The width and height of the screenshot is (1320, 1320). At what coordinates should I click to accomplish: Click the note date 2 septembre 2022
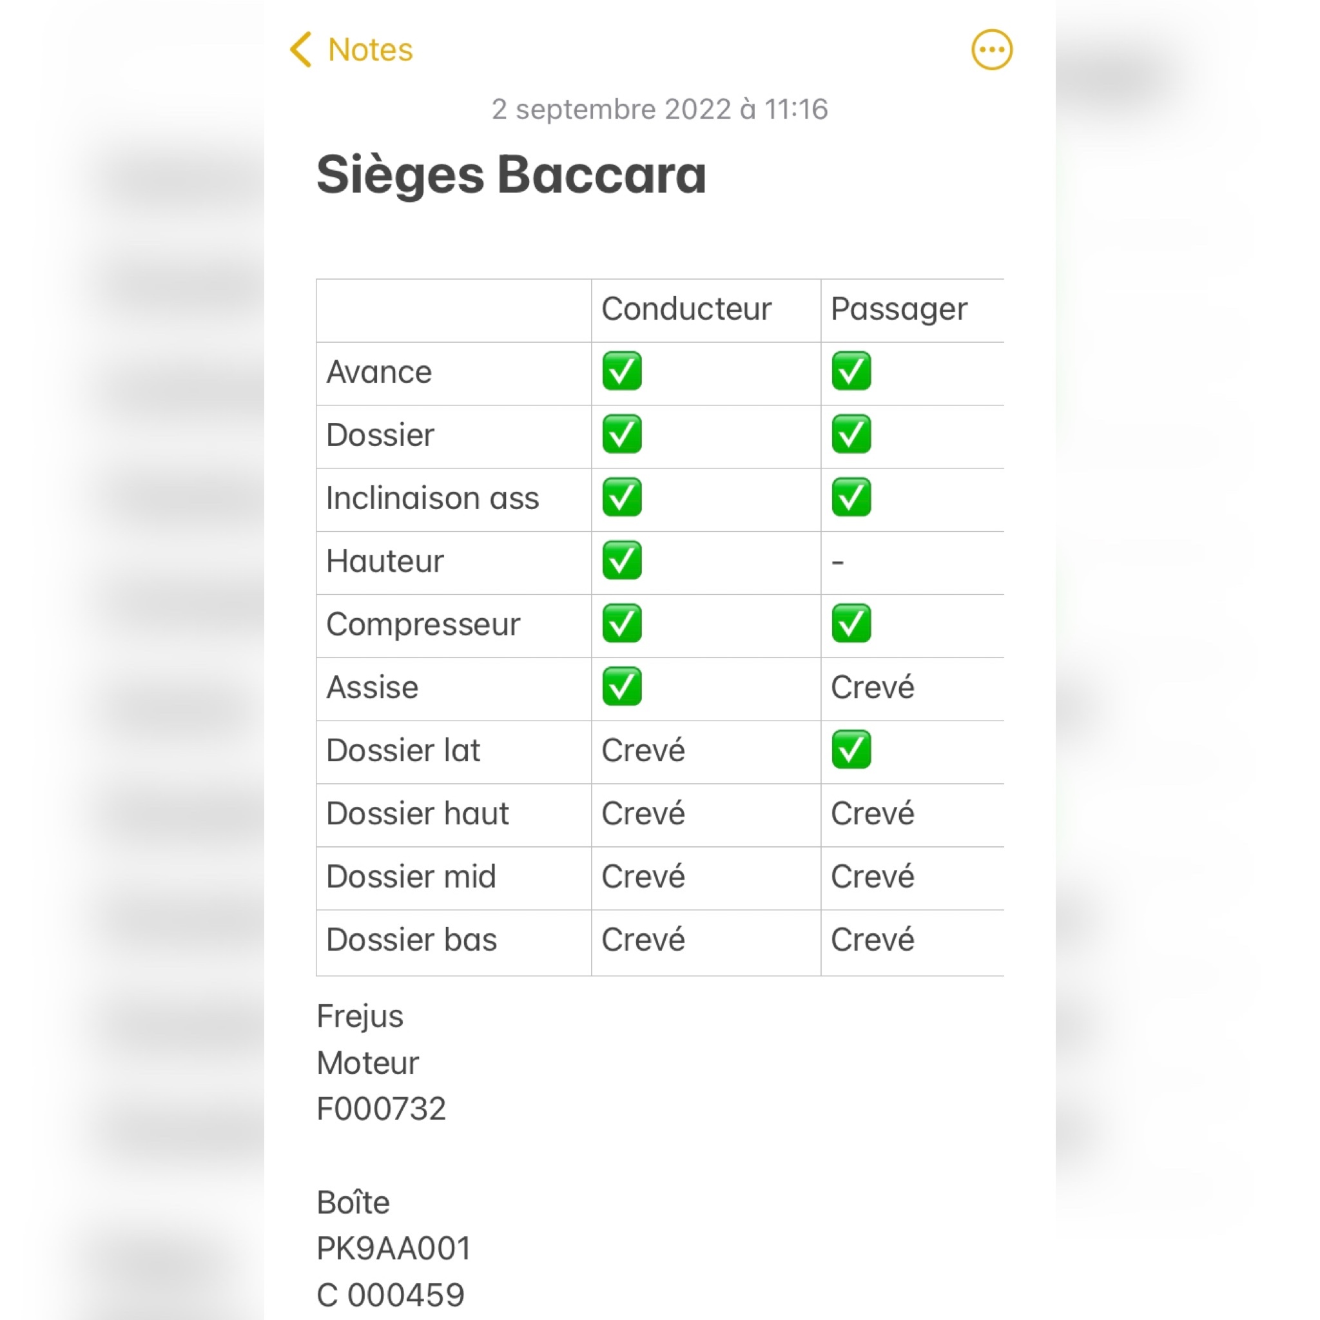click(659, 110)
